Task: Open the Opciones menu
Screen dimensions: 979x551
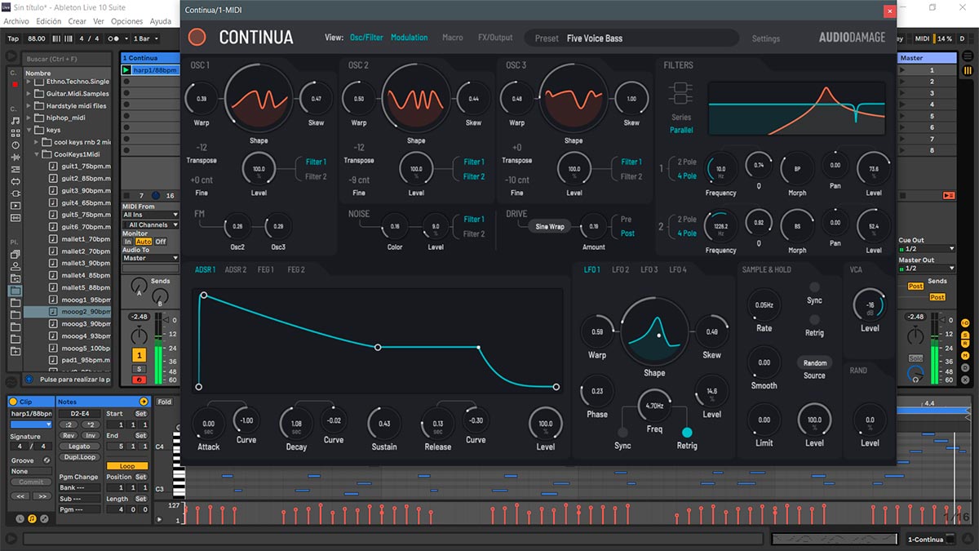Action: tap(126, 21)
